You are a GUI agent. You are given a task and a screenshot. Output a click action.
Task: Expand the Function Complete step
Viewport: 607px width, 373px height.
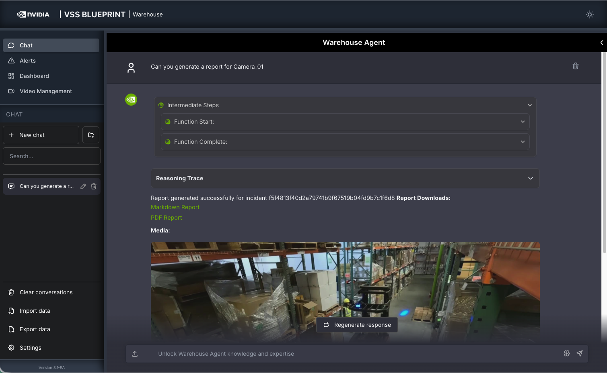523,142
